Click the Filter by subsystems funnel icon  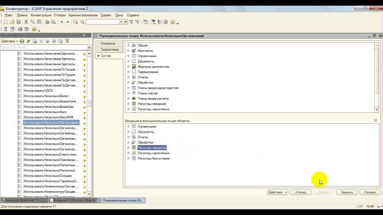click(x=67, y=41)
